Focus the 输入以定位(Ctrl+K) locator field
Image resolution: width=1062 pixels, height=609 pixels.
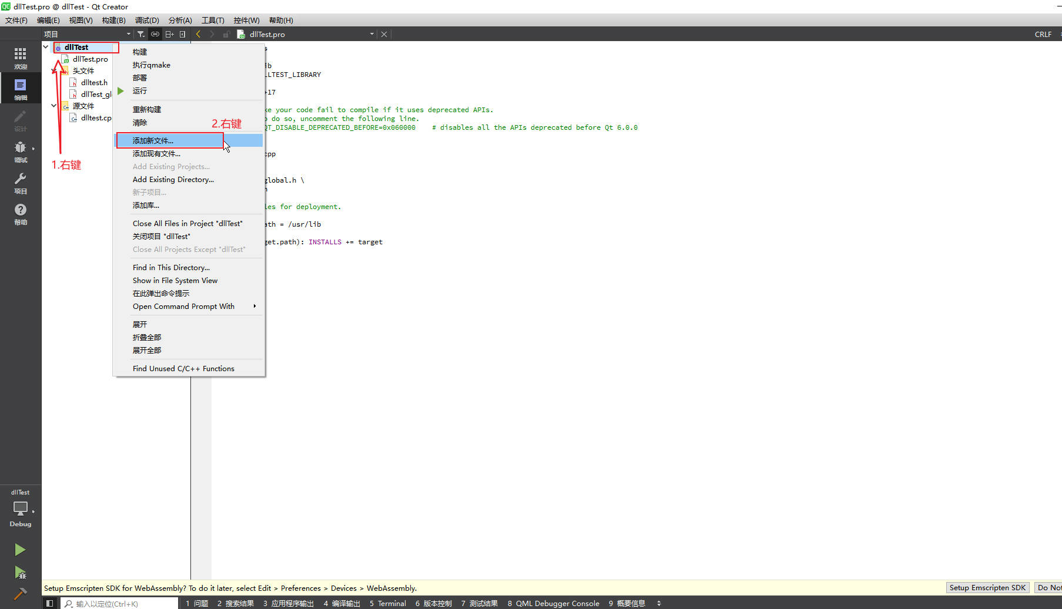[120, 603]
